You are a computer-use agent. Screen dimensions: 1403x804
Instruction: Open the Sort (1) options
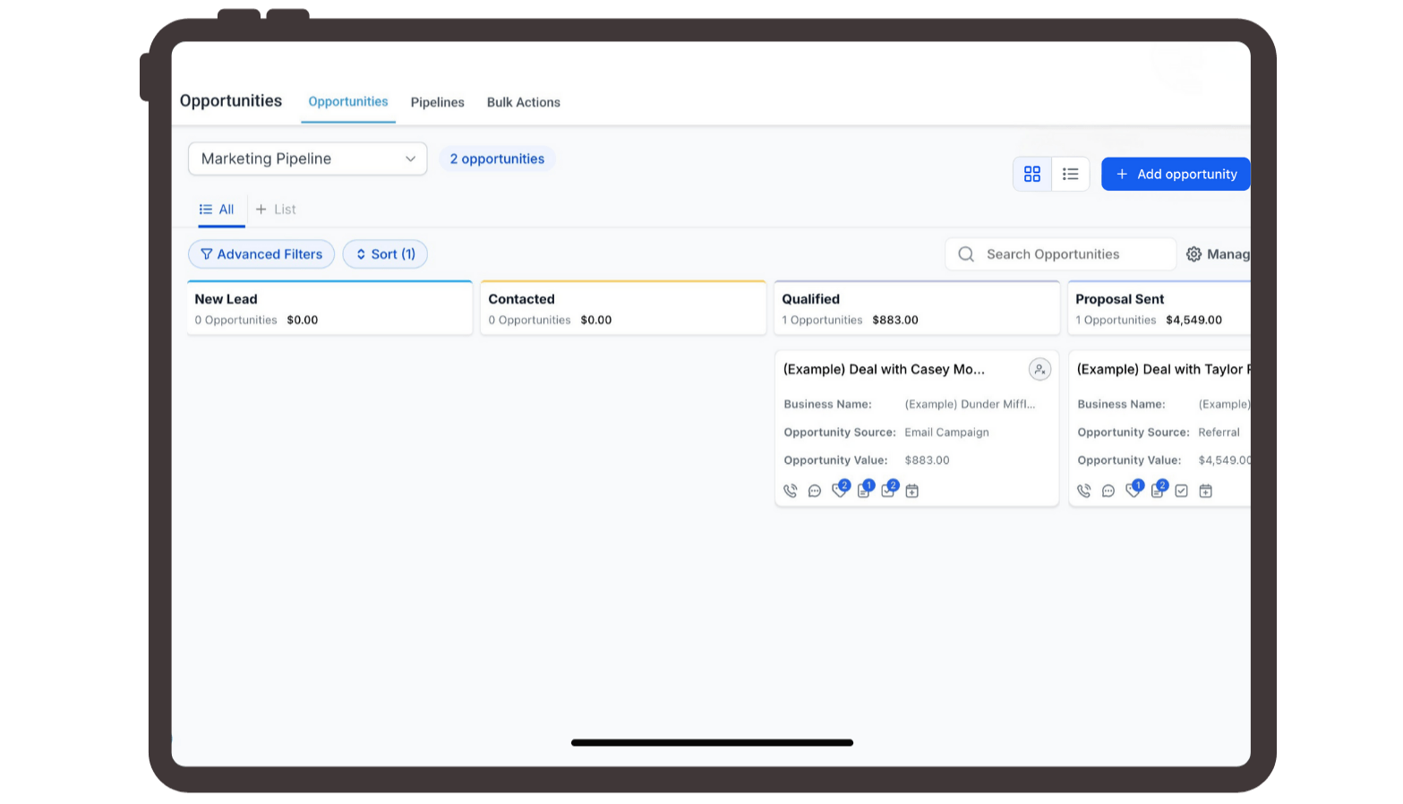point(385,254)
